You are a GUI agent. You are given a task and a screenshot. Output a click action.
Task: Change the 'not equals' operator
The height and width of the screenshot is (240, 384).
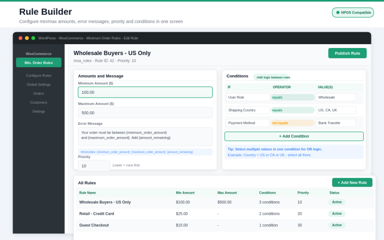point(293,123)
